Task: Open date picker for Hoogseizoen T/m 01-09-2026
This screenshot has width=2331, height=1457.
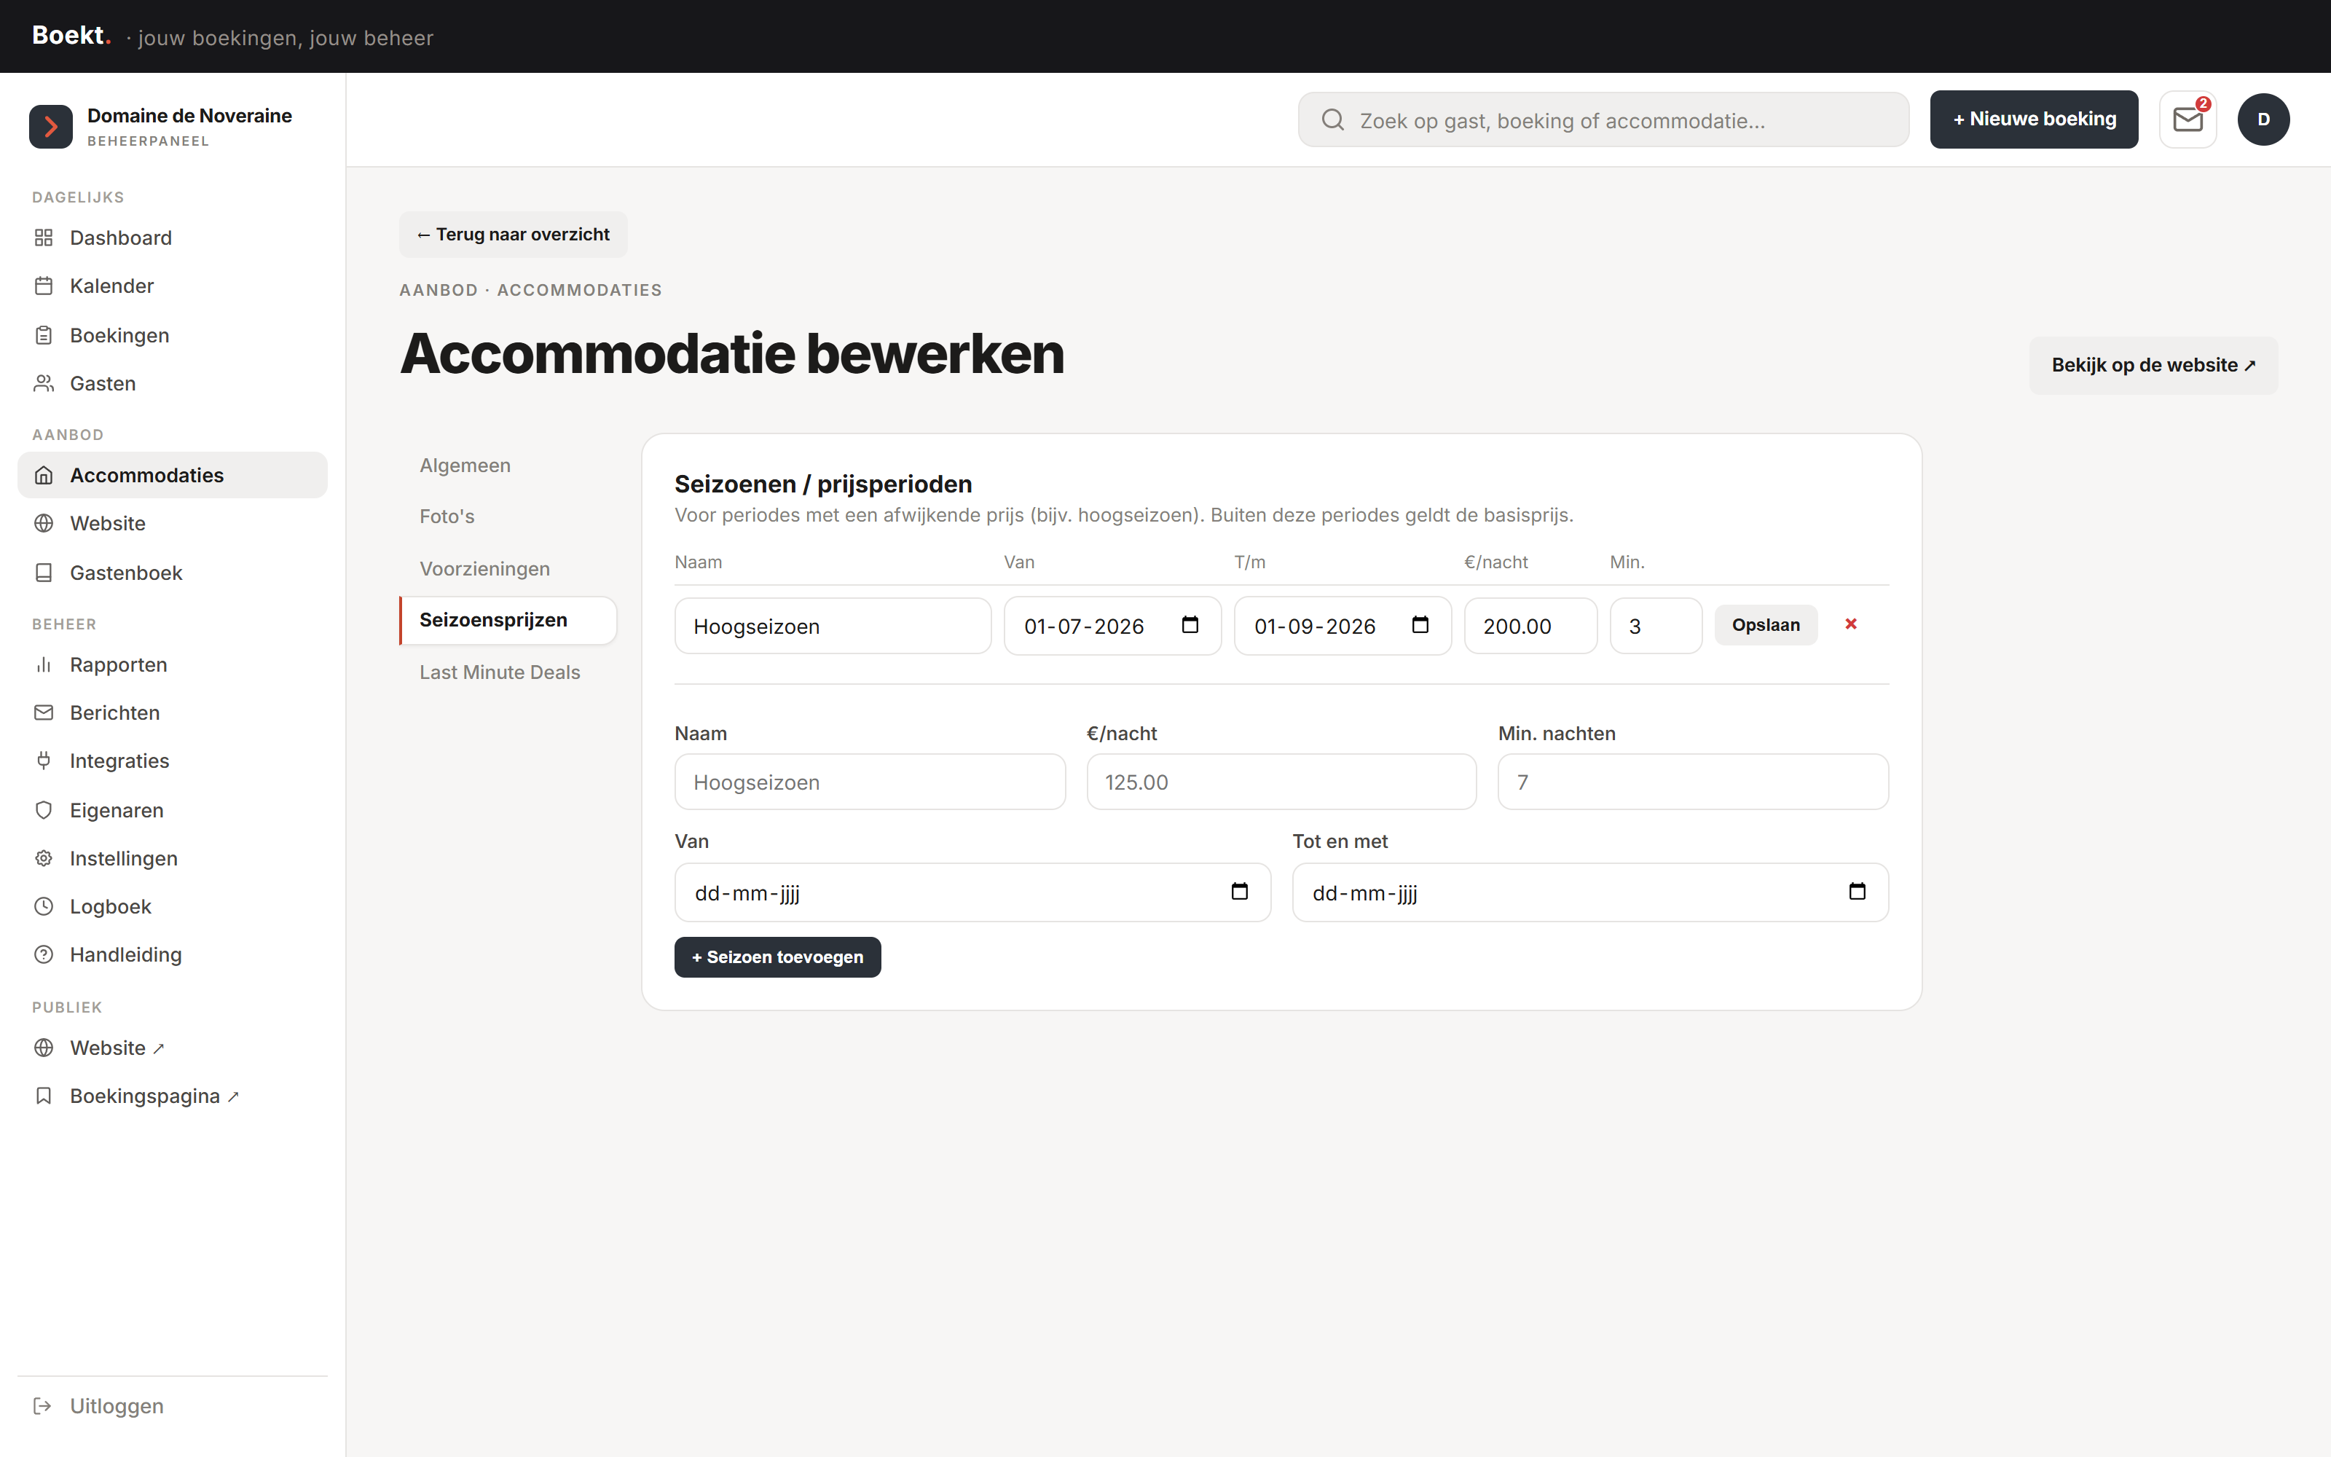Action: [x=1420, y=624]
